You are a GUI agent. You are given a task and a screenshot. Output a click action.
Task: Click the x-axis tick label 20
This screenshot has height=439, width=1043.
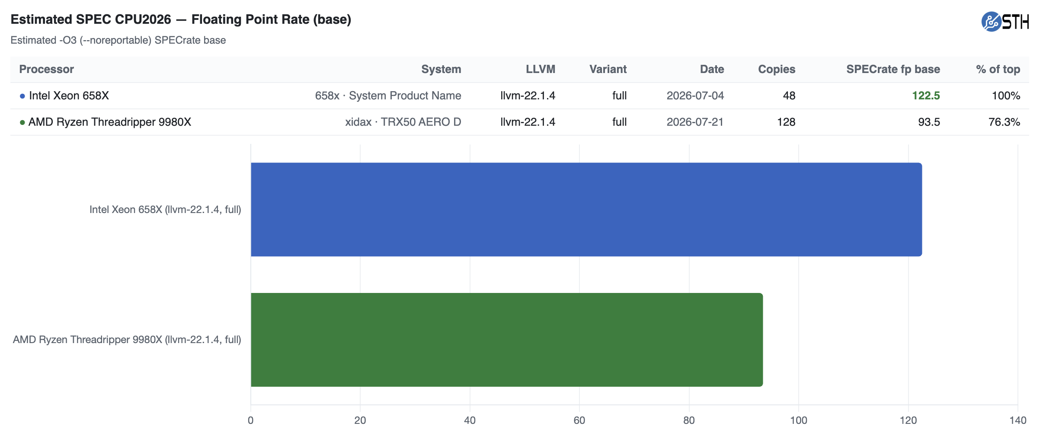point(360,420)
